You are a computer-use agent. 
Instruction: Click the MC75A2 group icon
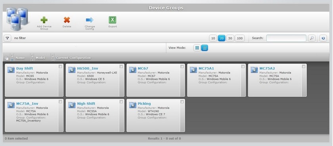point(254,70)
